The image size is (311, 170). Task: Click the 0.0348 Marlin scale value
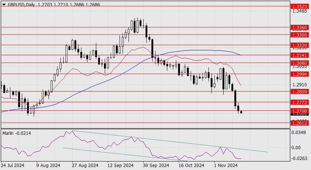click(298, 132)
